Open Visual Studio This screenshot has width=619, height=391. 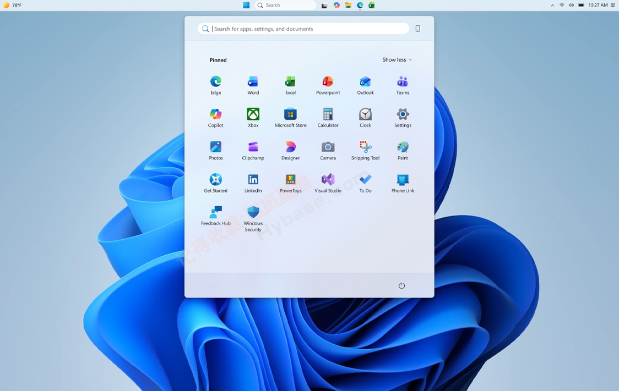(328, 183)
